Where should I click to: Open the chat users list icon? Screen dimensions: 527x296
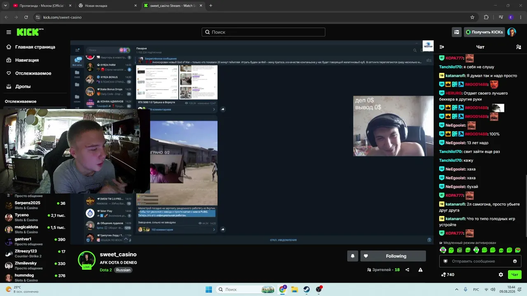(519, 47)
